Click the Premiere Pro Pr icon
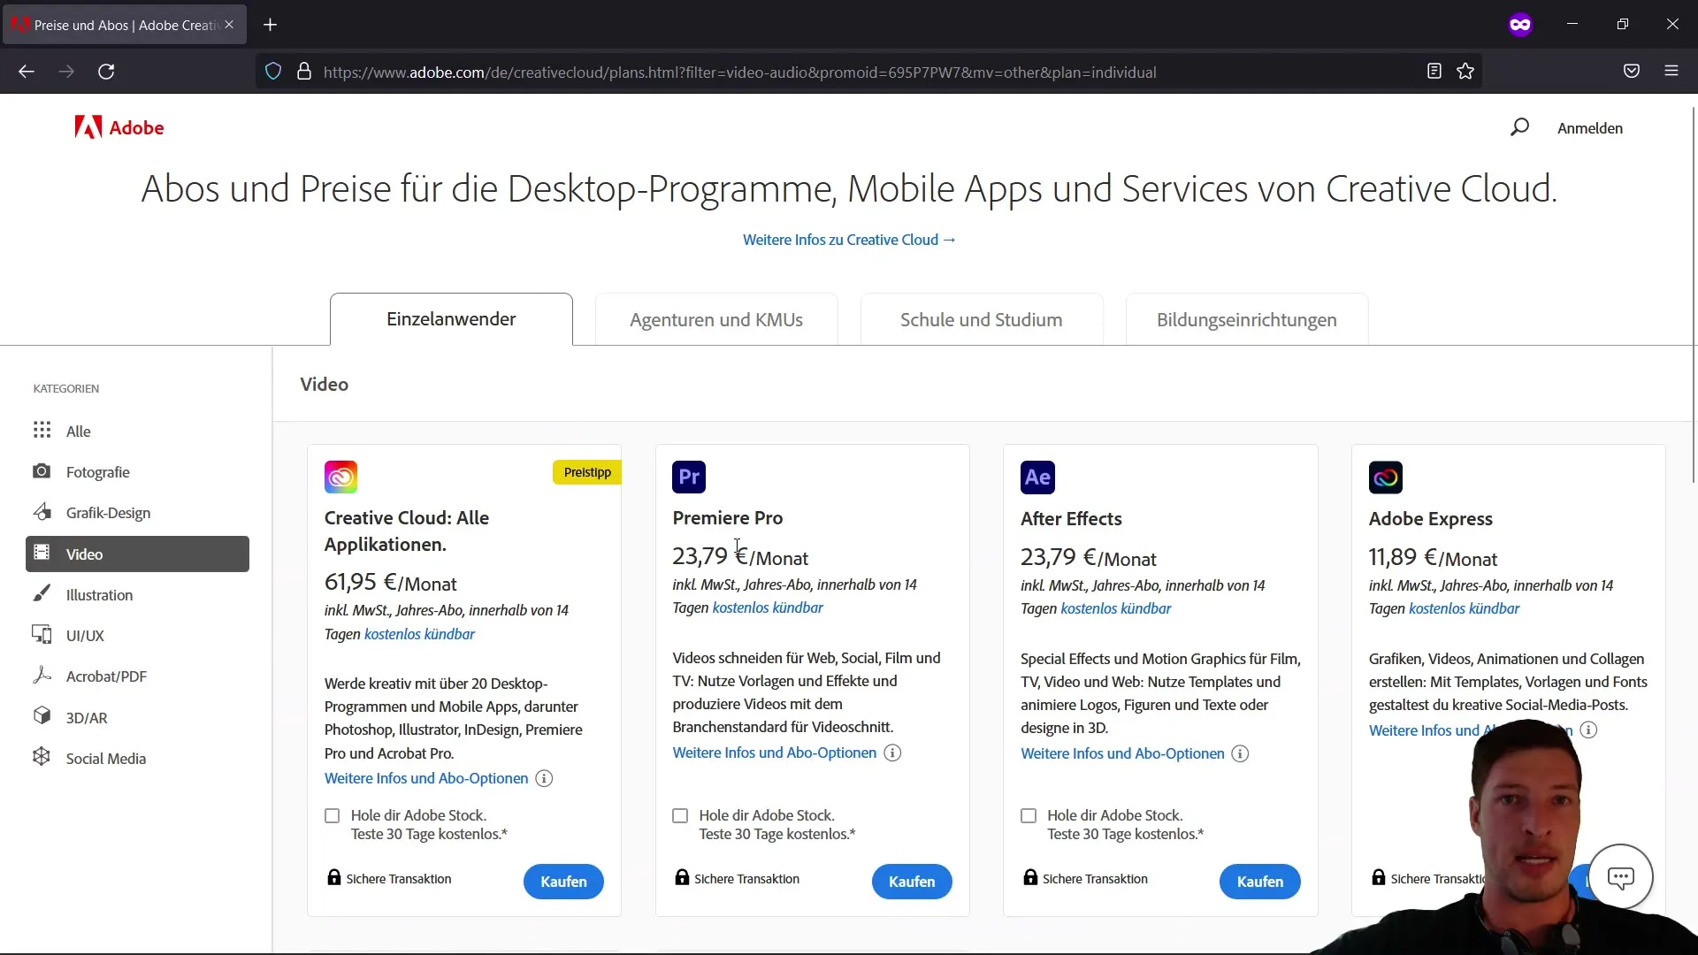 click(689, 477)
